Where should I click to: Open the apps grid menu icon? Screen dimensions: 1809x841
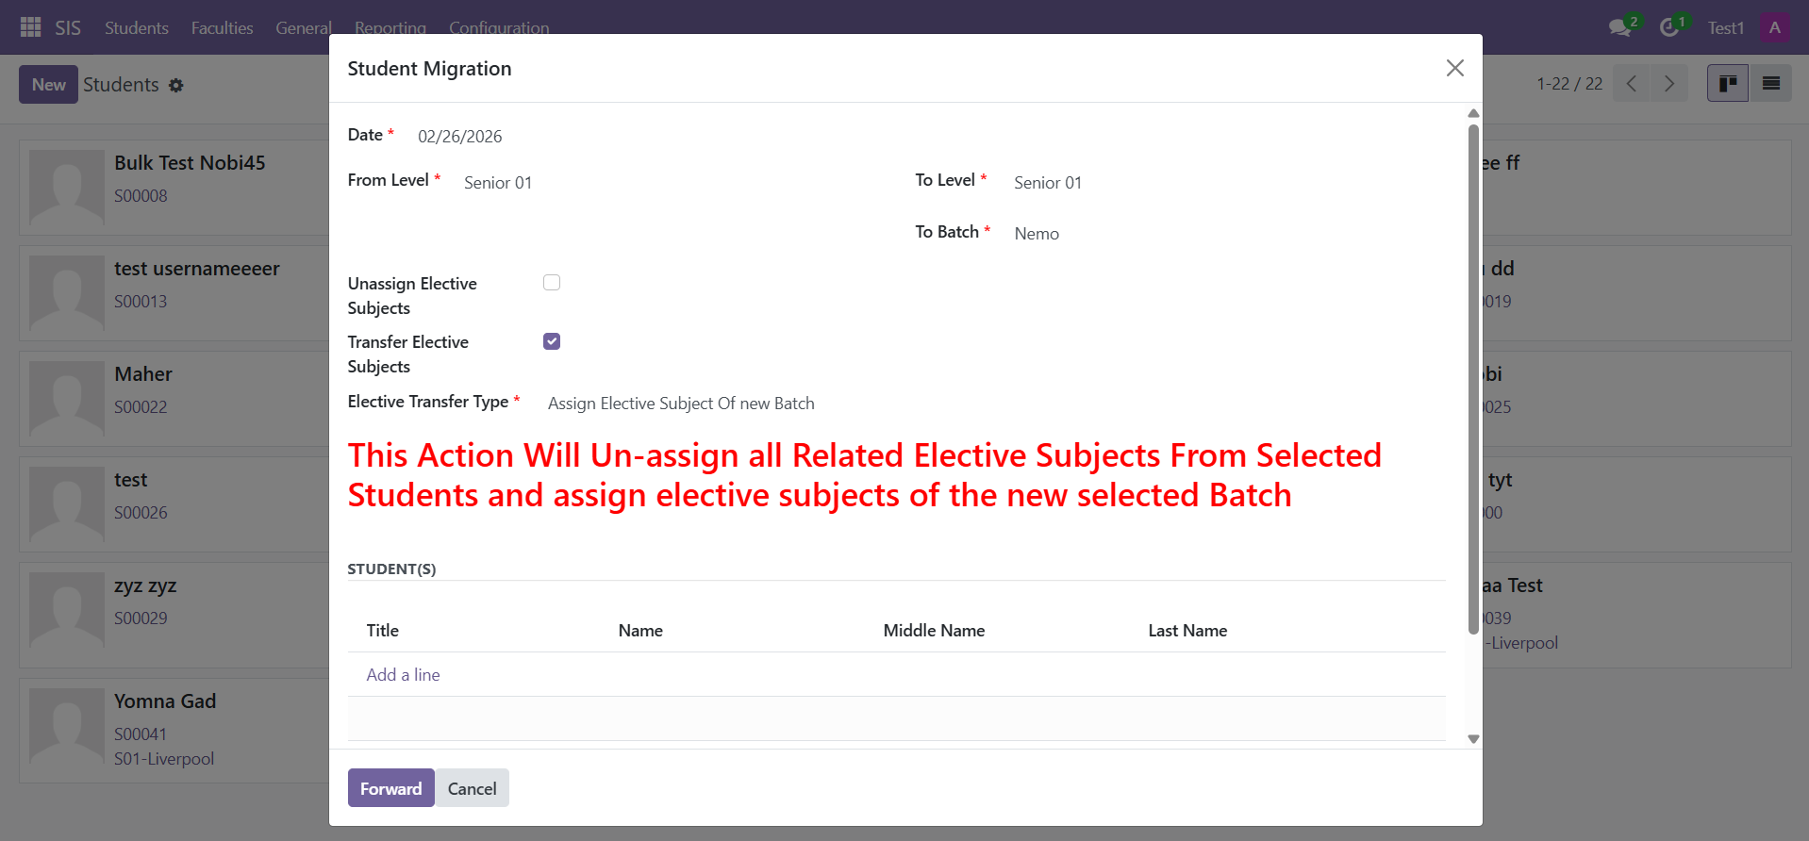point(30,27)
